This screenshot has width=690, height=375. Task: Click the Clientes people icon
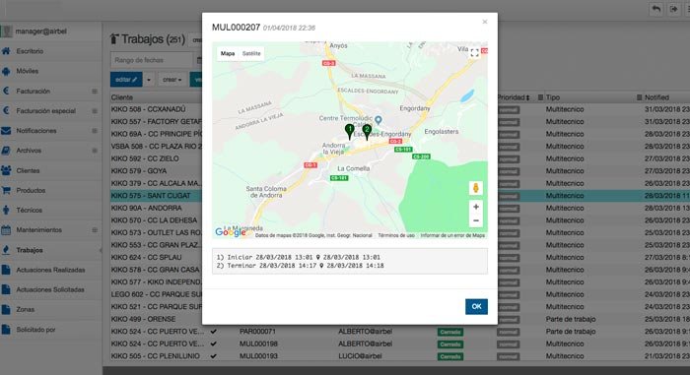point(6,170)
